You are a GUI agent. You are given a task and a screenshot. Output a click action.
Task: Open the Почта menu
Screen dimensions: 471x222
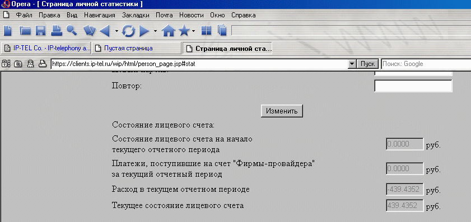coord(164,15)
